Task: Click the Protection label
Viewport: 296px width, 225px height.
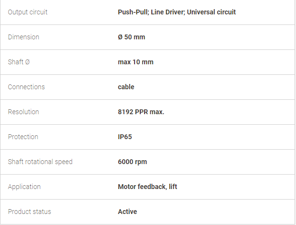Action: click(x=23, y=137)
